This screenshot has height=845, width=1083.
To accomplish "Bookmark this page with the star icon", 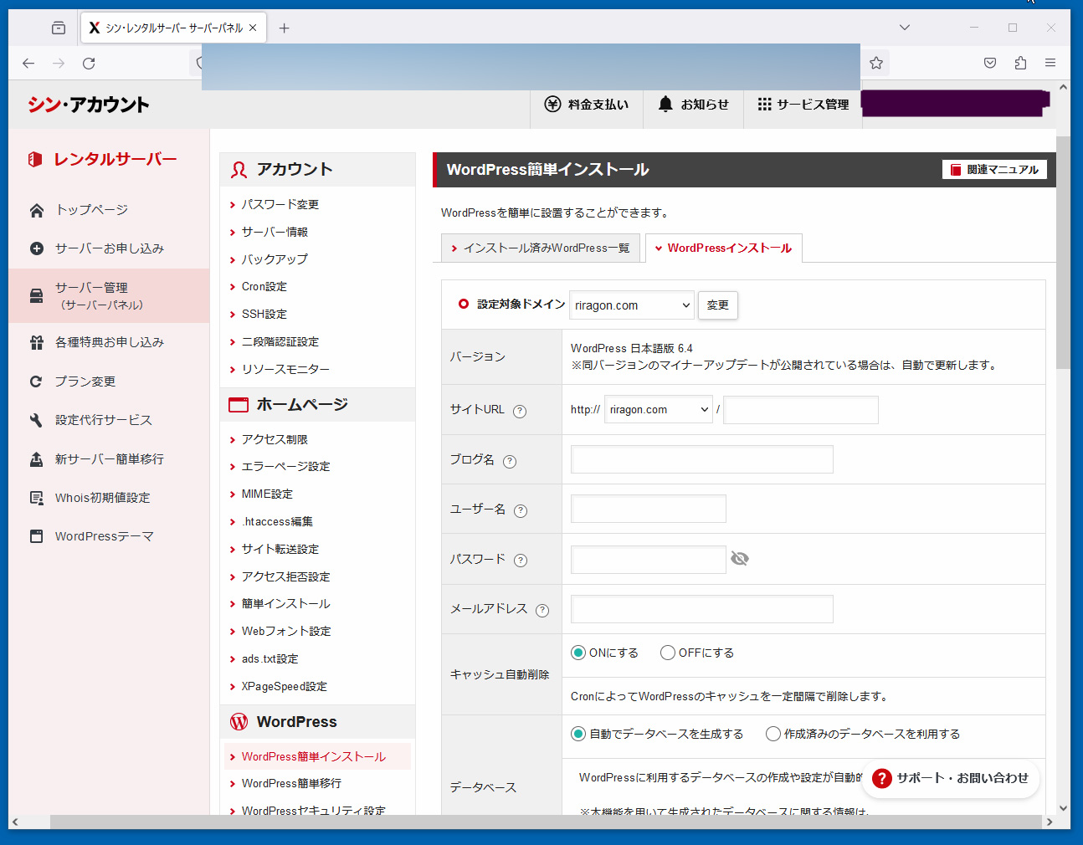I will click(x=876, y=63).
